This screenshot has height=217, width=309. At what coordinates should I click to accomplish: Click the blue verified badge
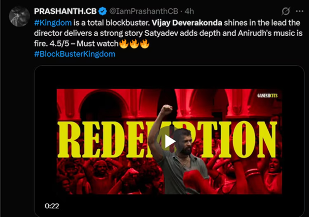click(102, 11)
